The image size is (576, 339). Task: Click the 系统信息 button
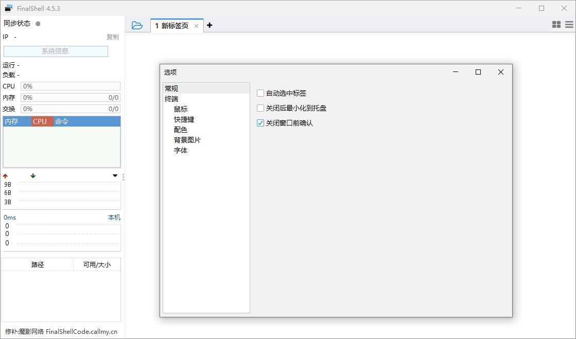[x=55, y=51]
